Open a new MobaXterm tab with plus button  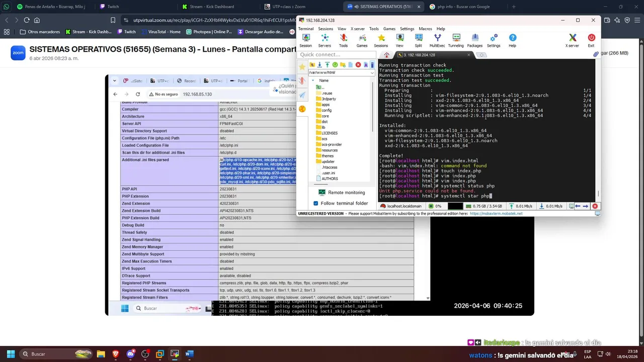(481, 55)
